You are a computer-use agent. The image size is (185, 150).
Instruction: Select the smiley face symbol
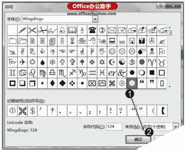(112, 51)
